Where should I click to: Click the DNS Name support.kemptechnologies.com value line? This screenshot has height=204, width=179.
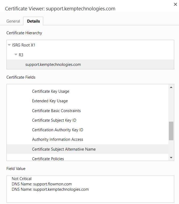tap(50, 189)
